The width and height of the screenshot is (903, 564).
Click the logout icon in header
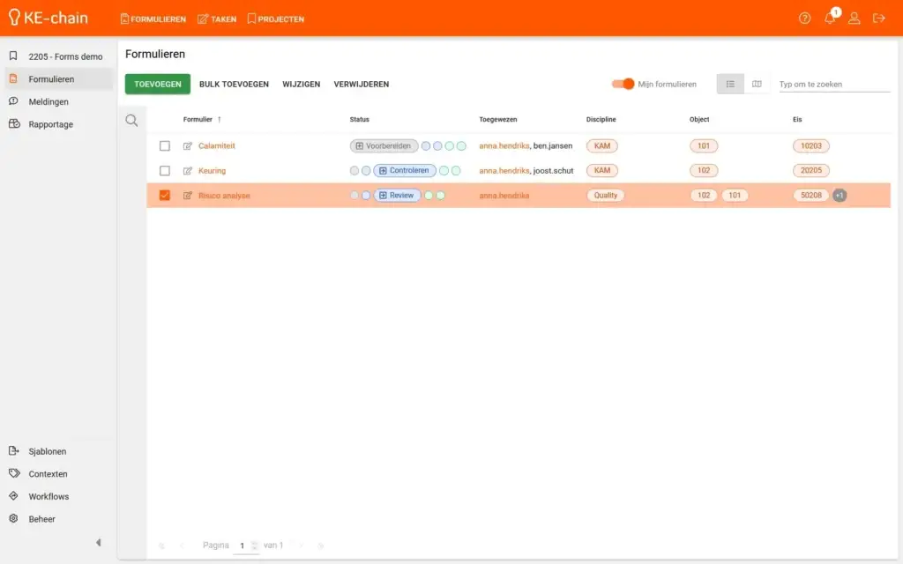[x=878, y=19]
